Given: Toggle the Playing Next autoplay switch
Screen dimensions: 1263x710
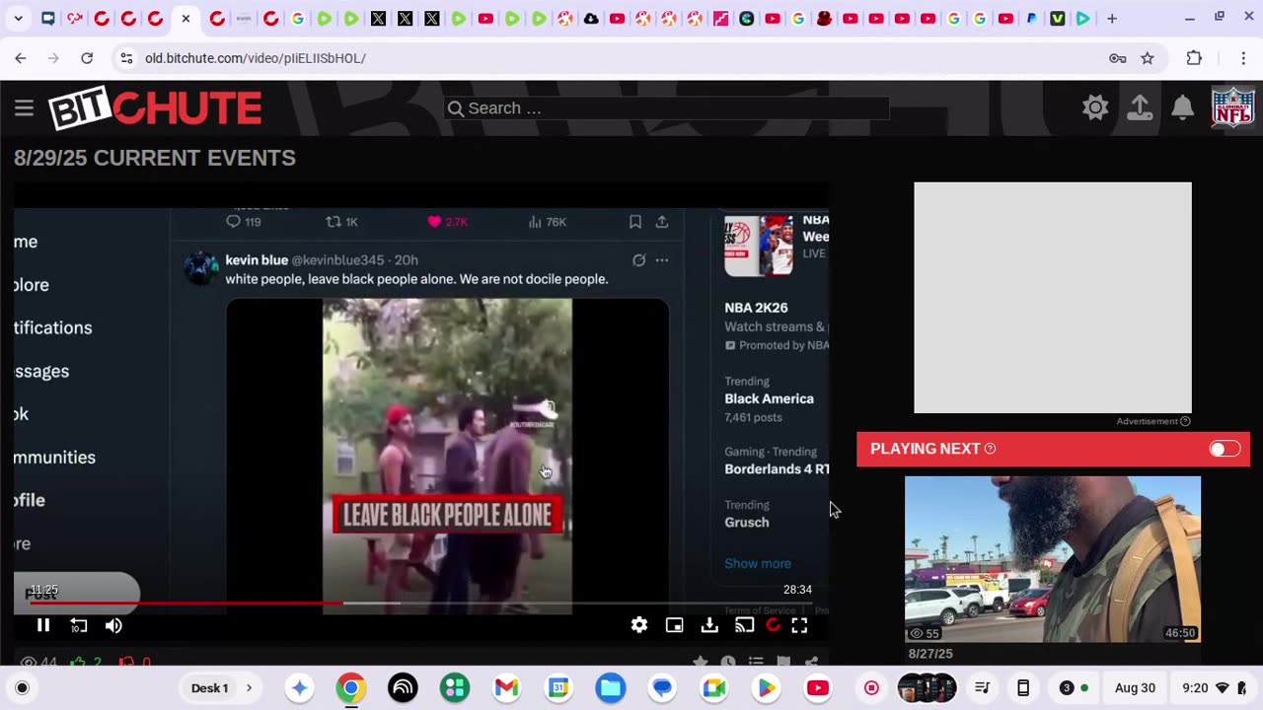Looking at the screenshot, I should pos(1225,449).
